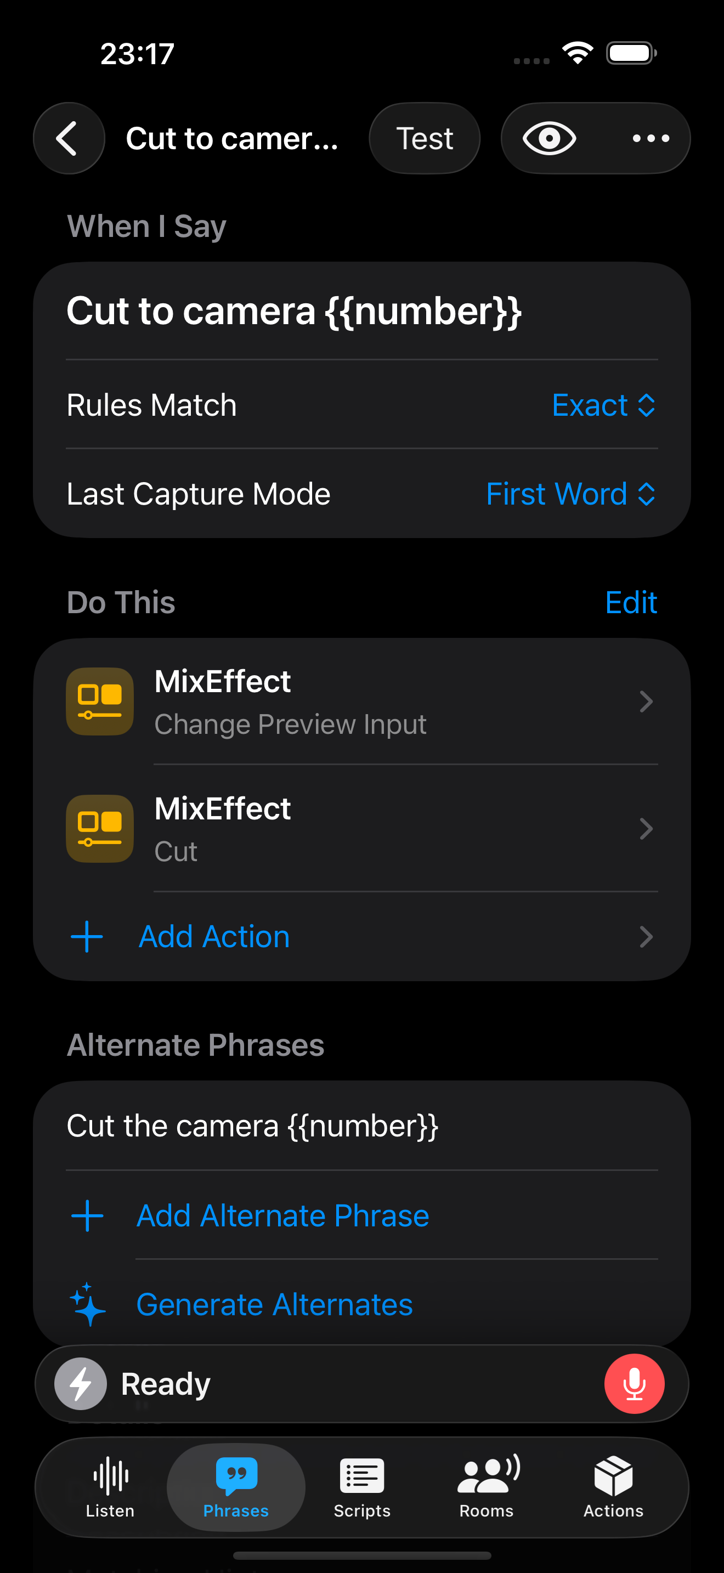Expand the MixEffect Change Preview Input chevron
This screenshot has width=724, height=1573.
click(x=646, y=701)
